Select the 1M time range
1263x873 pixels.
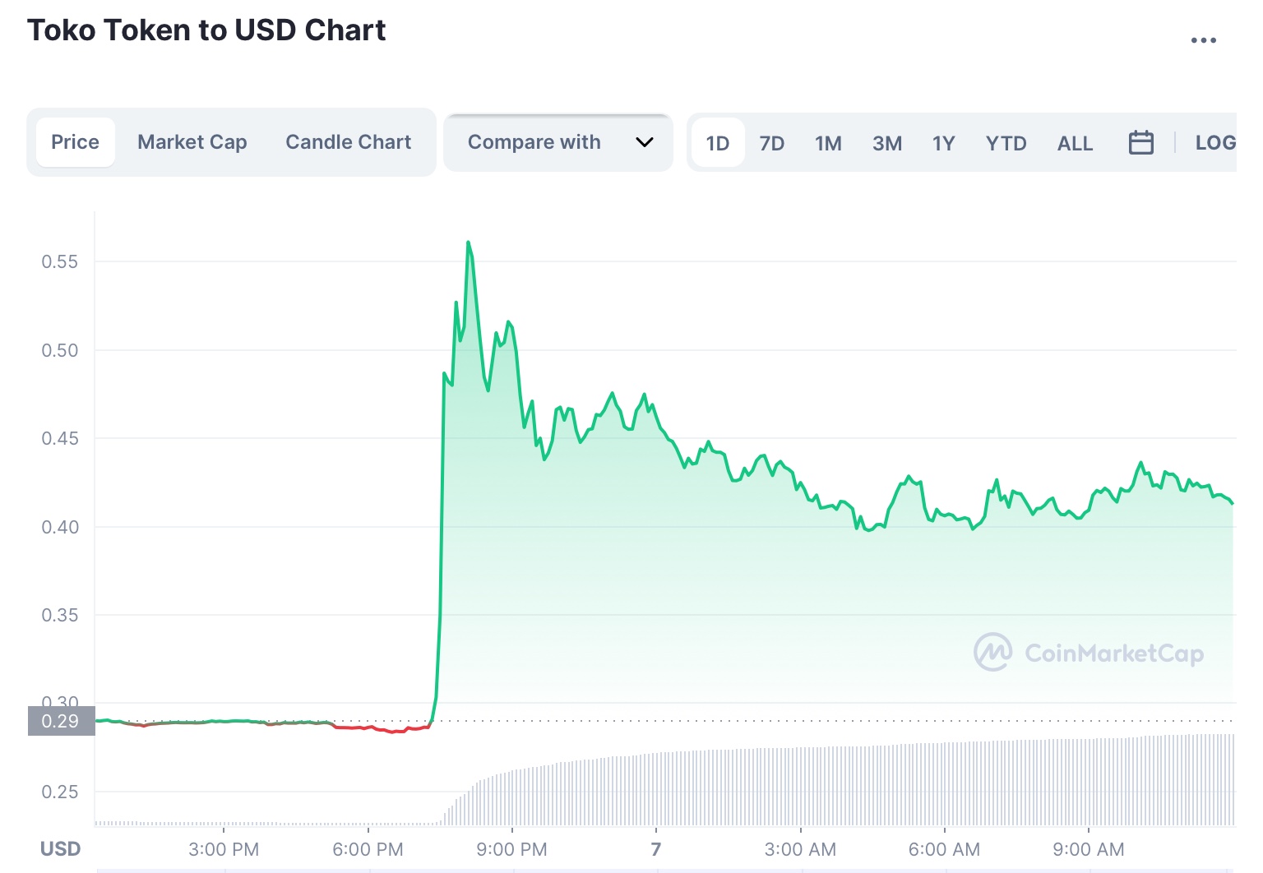828,143
